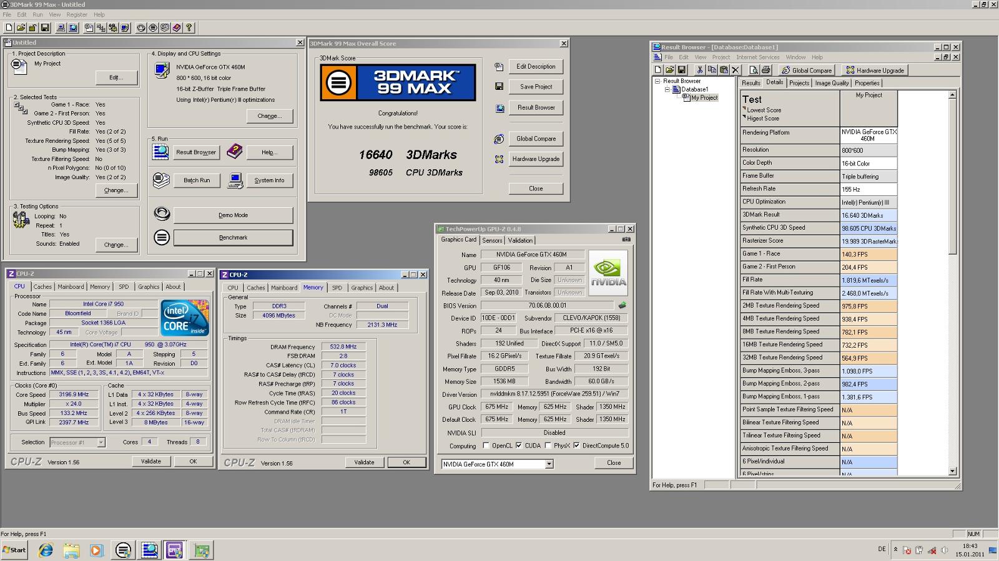Click the Save icon in Result Browser toolbar
Viewport: 999px width, 561px height.
pyautogui.click(x=681, y=70)
